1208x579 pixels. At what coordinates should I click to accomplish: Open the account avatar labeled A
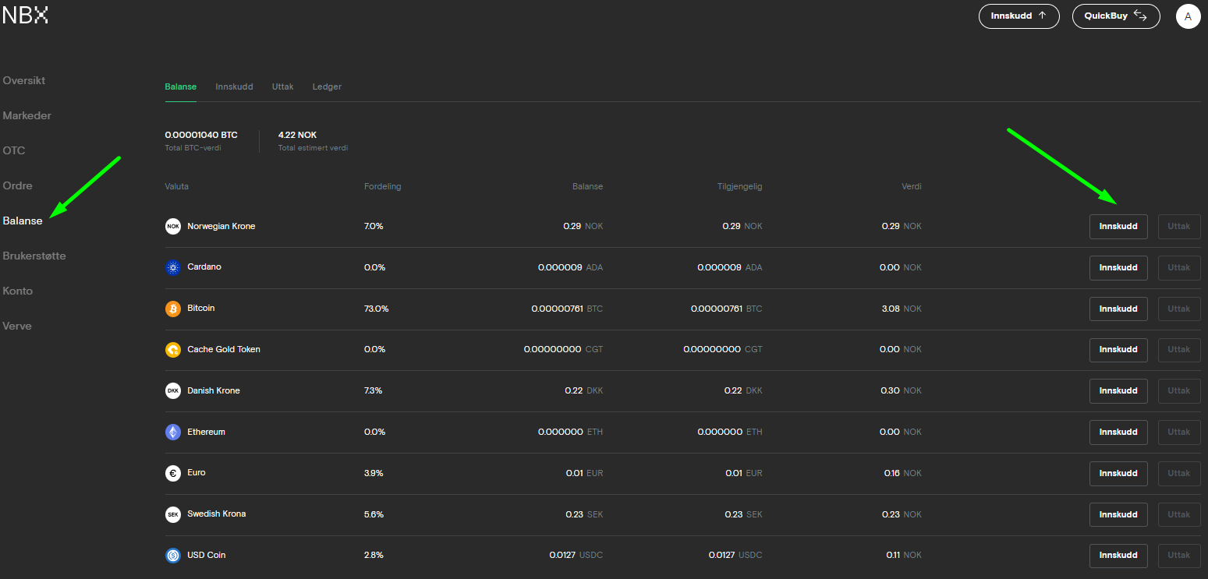point(1188,16)
